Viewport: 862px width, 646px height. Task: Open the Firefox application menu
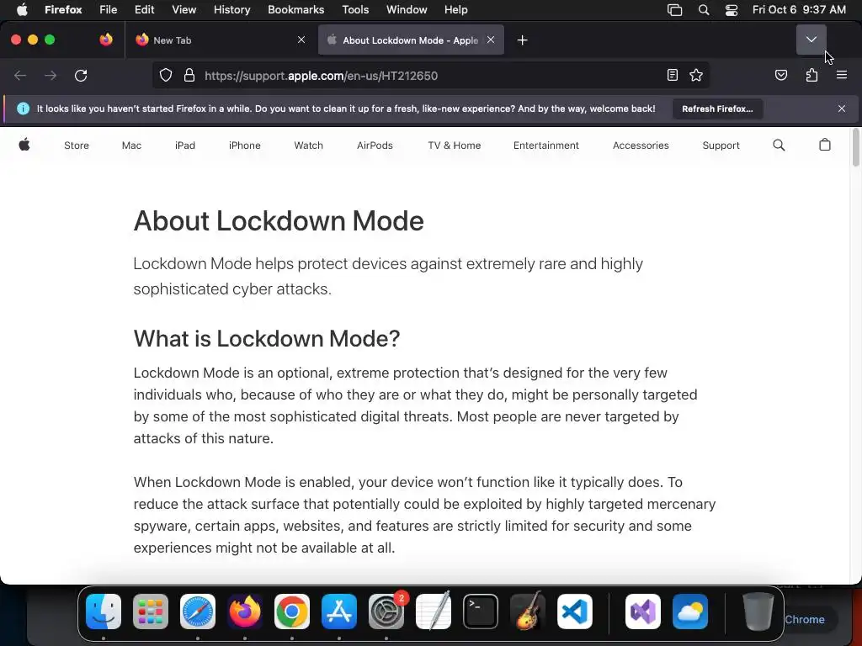click(63, 10)
